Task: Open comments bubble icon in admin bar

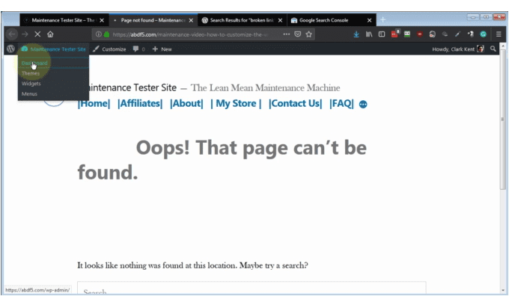Action: (x=135, y=49)
